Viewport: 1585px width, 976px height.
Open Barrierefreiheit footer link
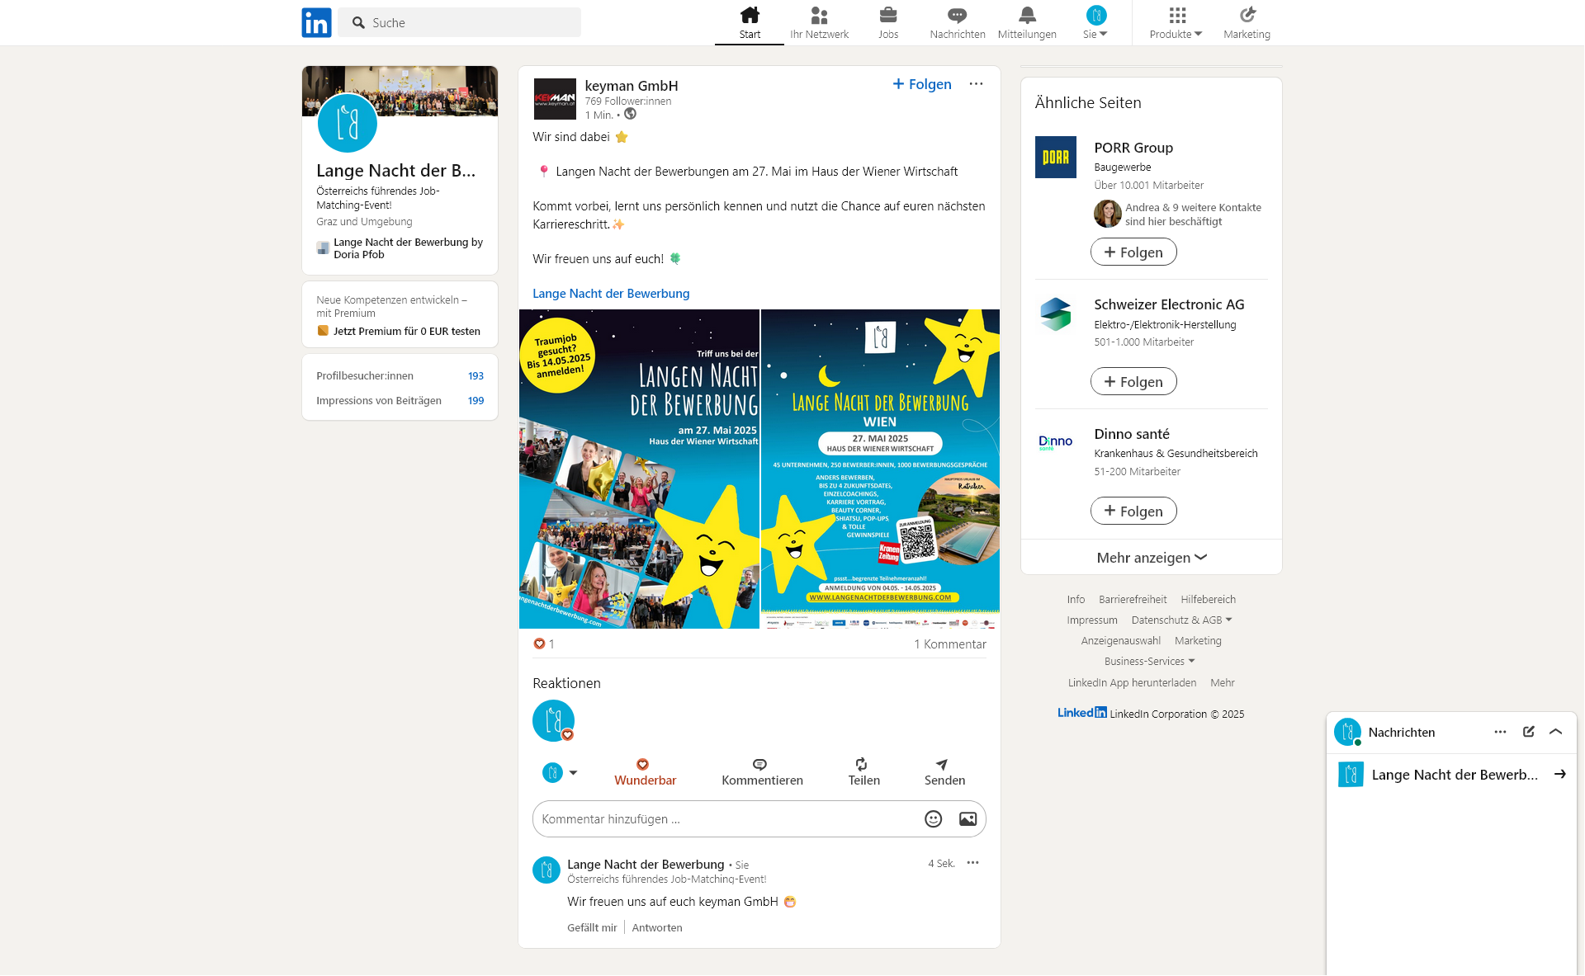[x=1133, y=599]
